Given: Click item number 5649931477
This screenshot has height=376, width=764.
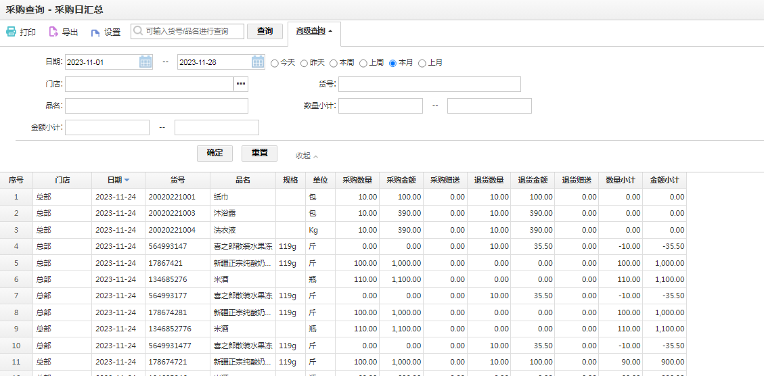Looking at the screenshot, I should tap(170, 346).
